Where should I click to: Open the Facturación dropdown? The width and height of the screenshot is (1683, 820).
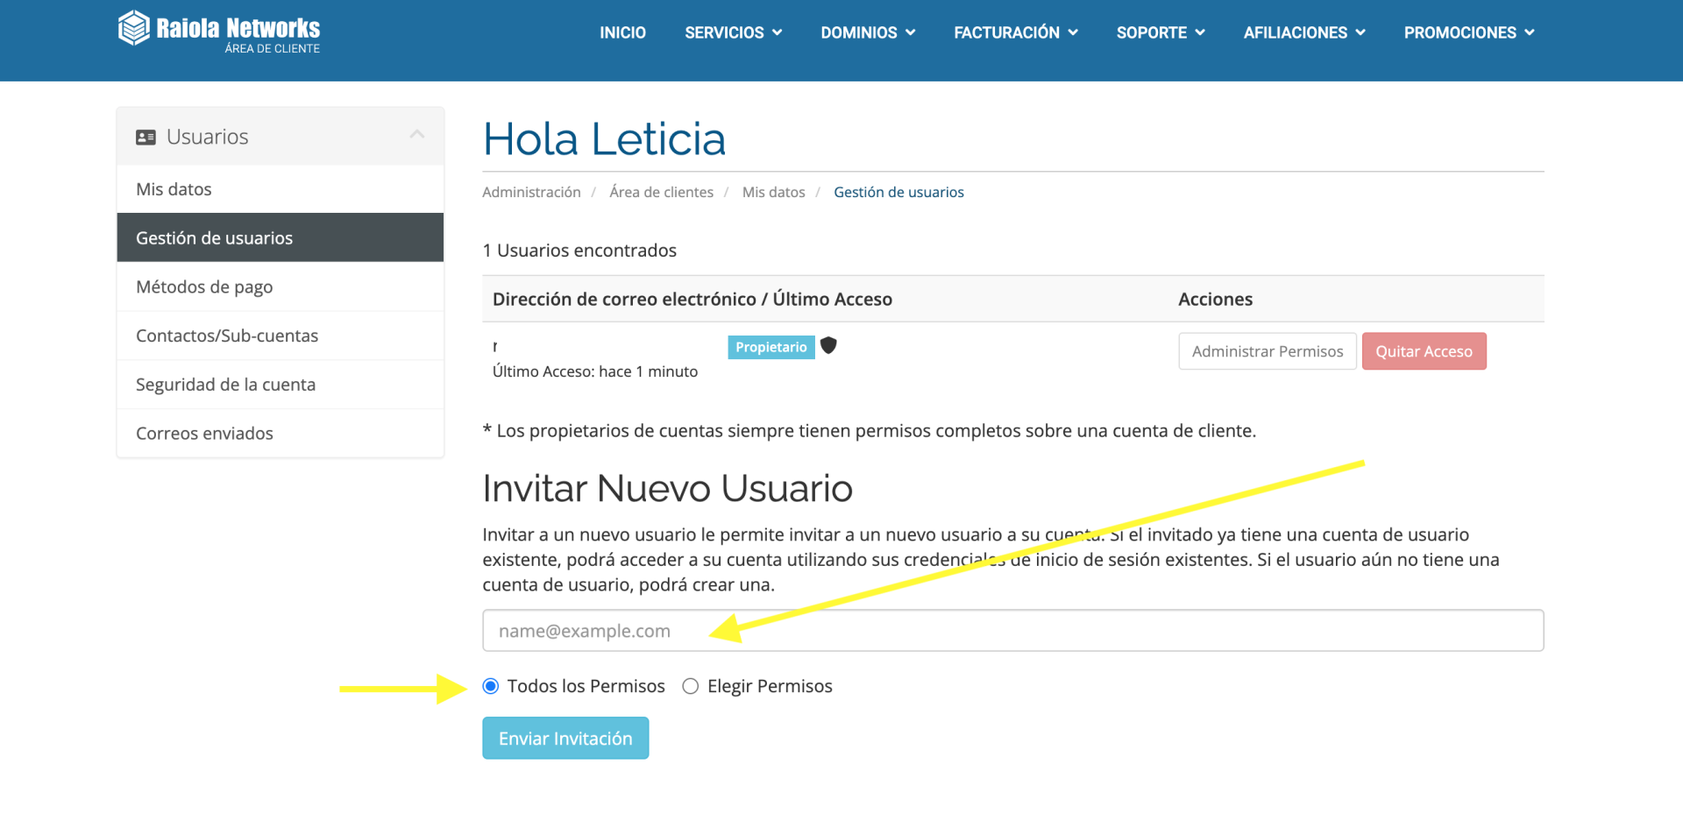pos(1015,32)
